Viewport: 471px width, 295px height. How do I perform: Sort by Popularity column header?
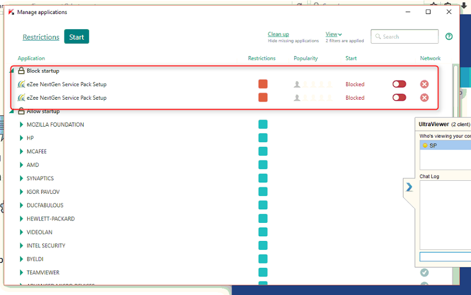(306, 58)
